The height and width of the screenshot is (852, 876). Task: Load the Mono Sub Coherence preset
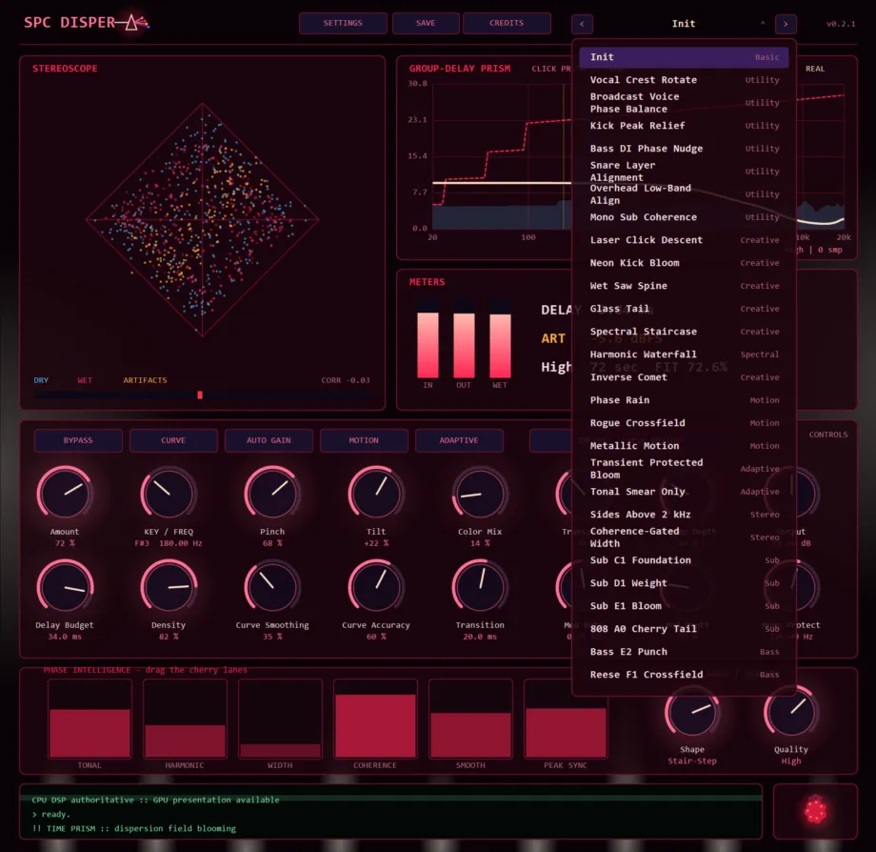684,217
